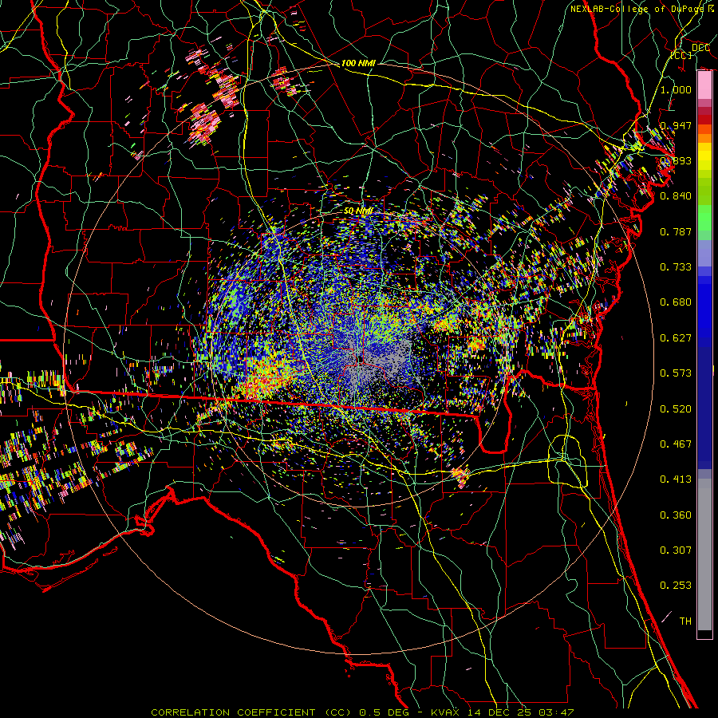The width and height of the screenshot is (718, 718).
Task: Select the 0.253 legend value
Action: [676, 586]
